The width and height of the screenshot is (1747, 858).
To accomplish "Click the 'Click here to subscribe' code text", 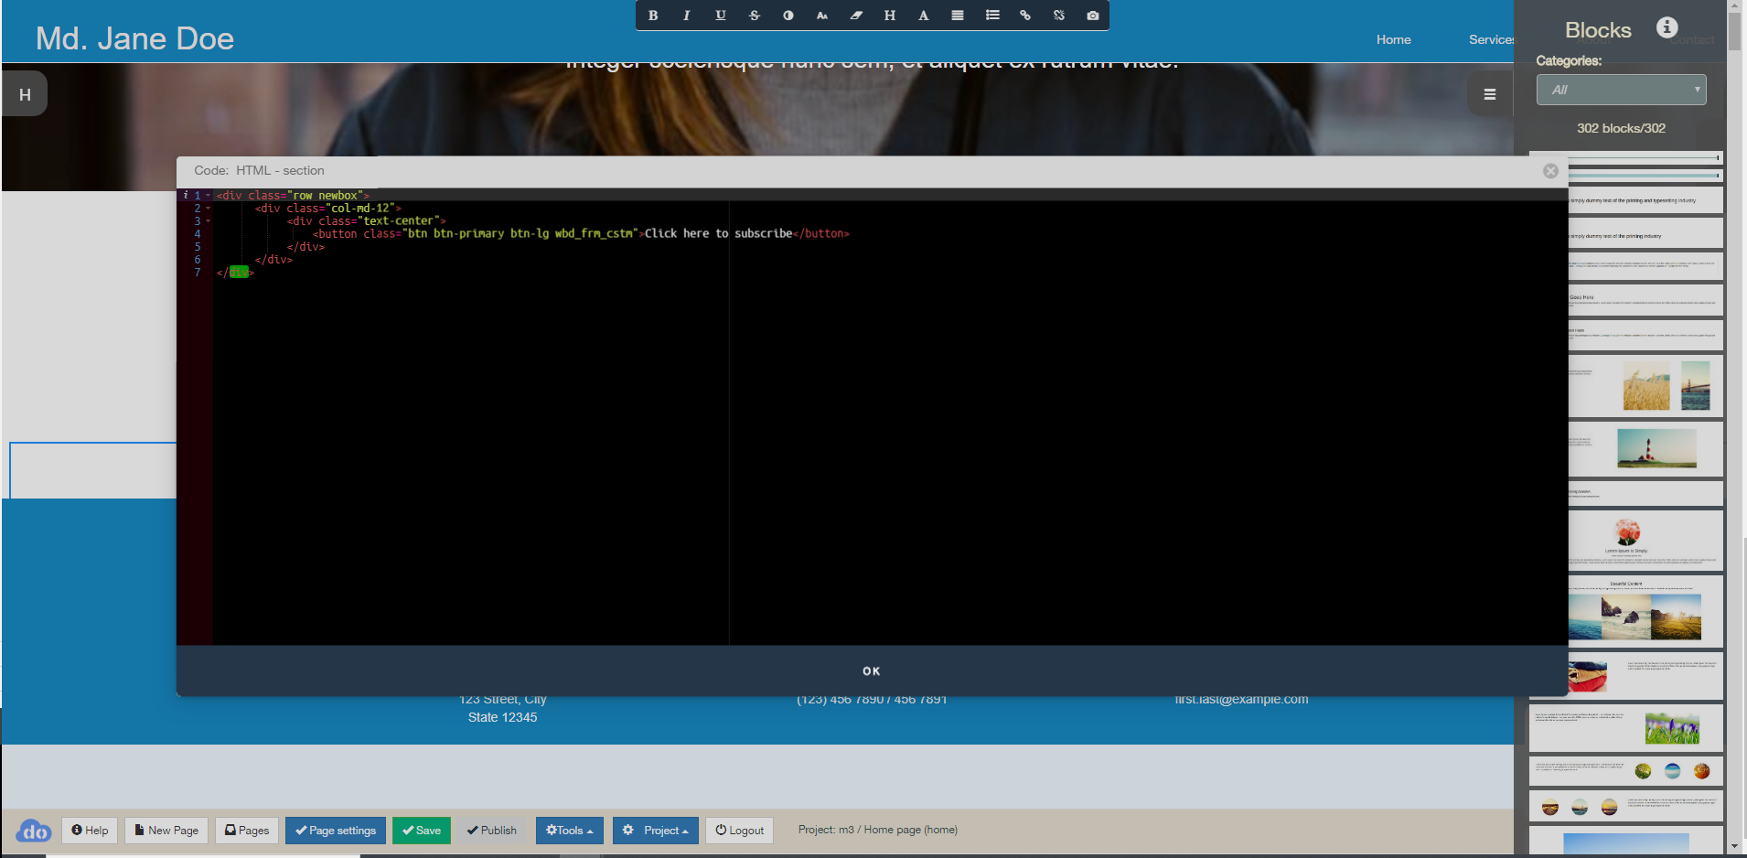I will coord(718,234).
